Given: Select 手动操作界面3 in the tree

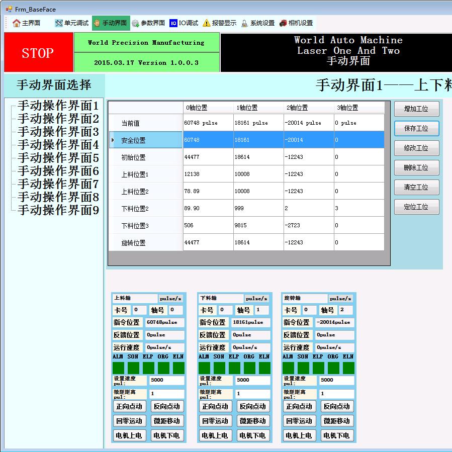Looking at the screenshot, I should click(x=58, y=132).
